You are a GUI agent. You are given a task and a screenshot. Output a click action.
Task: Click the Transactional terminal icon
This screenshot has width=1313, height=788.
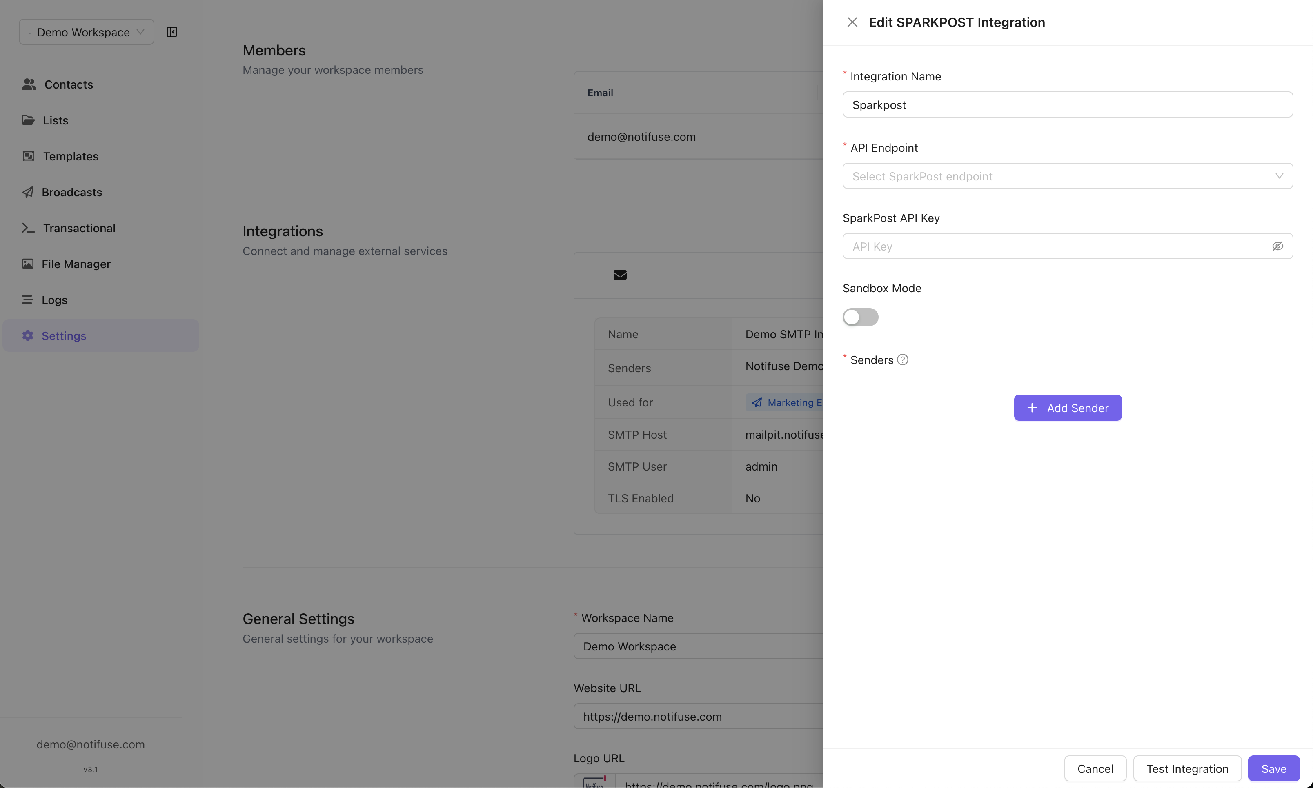[28, 228]
